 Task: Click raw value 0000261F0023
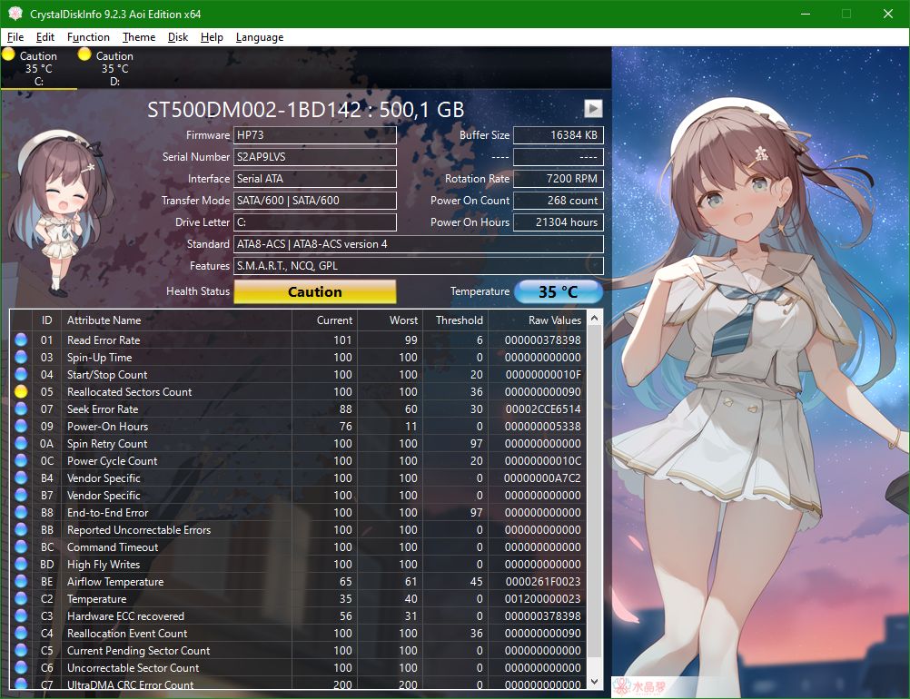tap(542, 581)
